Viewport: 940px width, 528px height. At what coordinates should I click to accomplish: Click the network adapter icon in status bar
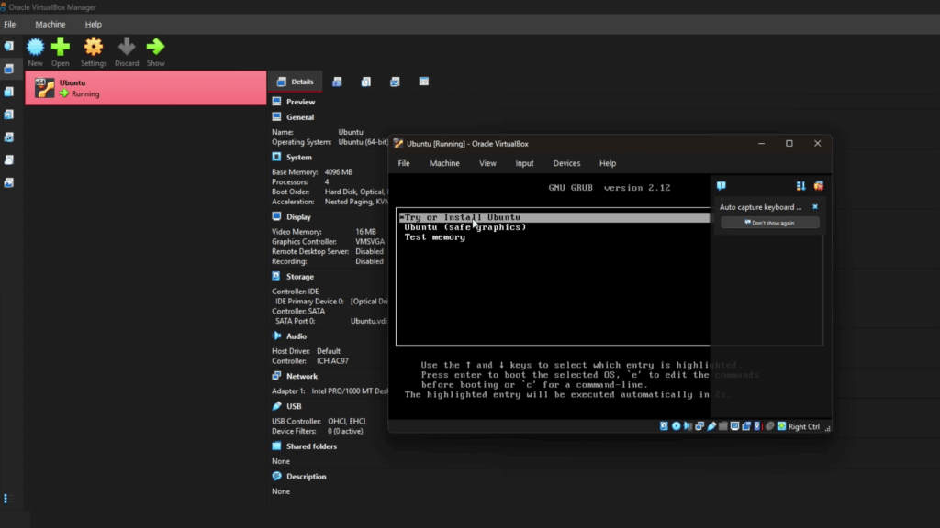click(700, 425)
